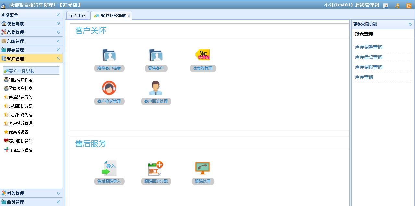Click the 财务管理 icon in sidebar
Screen dimensions: 415x206
[4, 193]
